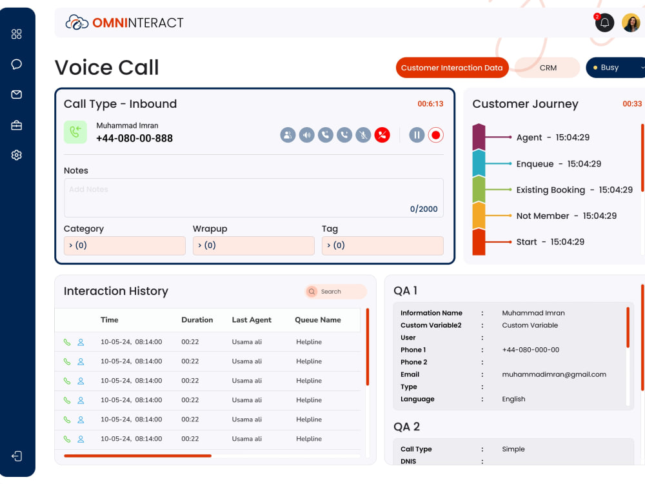Click the Last Agent column header
Screen dimensions: 645x484
point(252,320)
